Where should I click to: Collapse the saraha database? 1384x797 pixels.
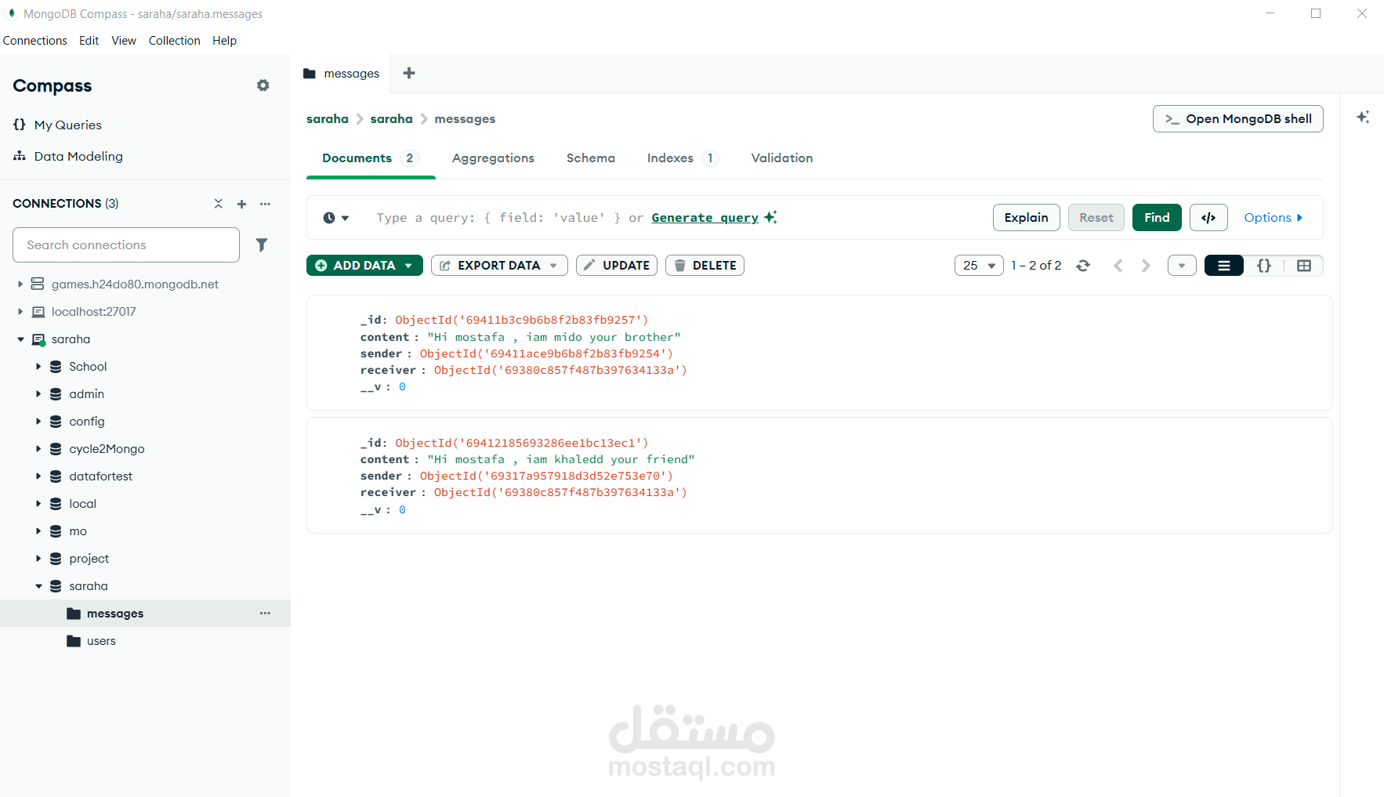(38, 586)
